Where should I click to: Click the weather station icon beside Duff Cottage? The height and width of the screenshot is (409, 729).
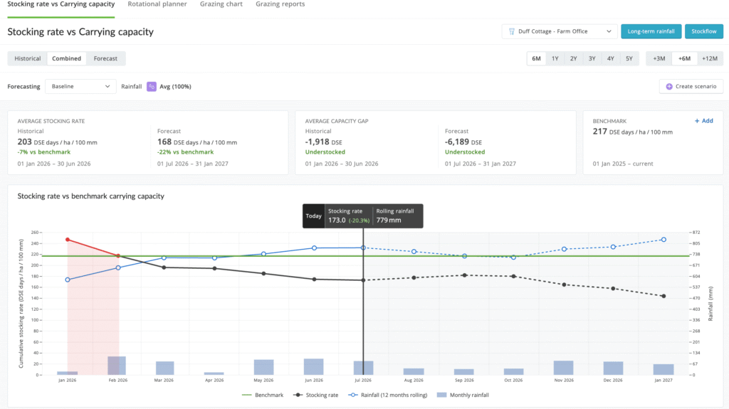coord(511,31)
